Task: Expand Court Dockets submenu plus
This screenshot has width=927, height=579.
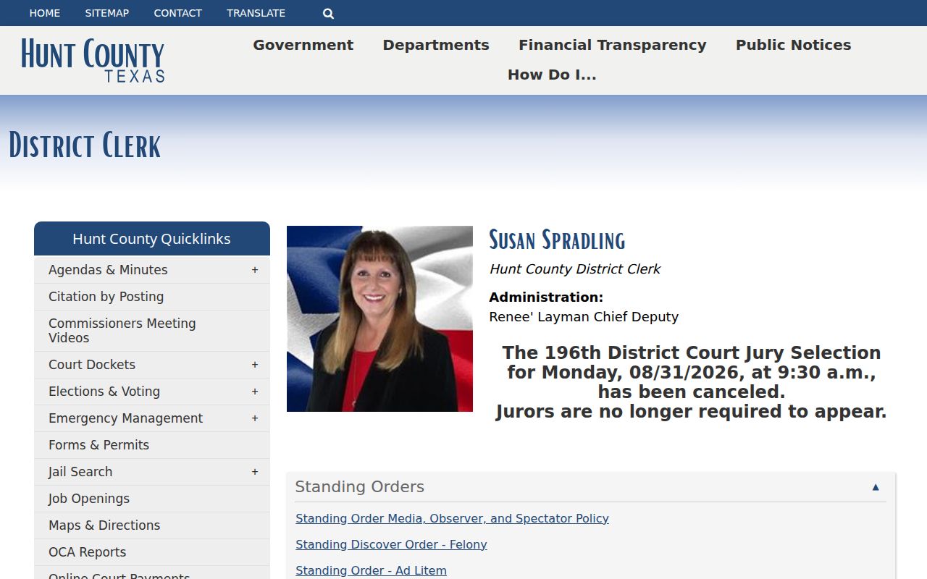Action: pos(255,365)
